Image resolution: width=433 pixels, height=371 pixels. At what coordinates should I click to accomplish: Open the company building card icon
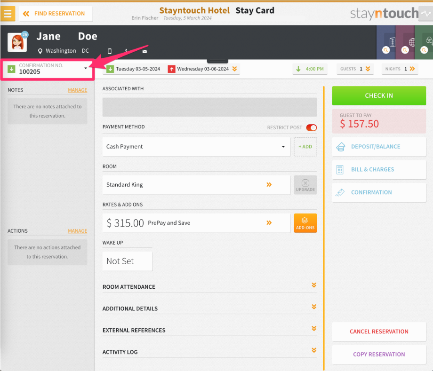click(x=392, y=42)
